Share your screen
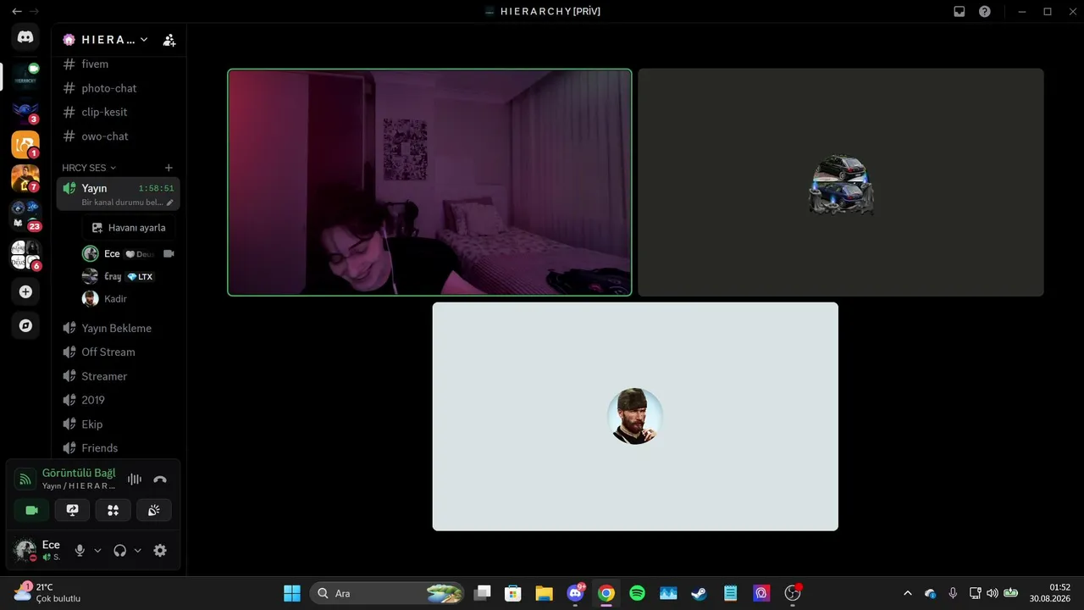The image size is (1084, 610). [x=72, y=510]
